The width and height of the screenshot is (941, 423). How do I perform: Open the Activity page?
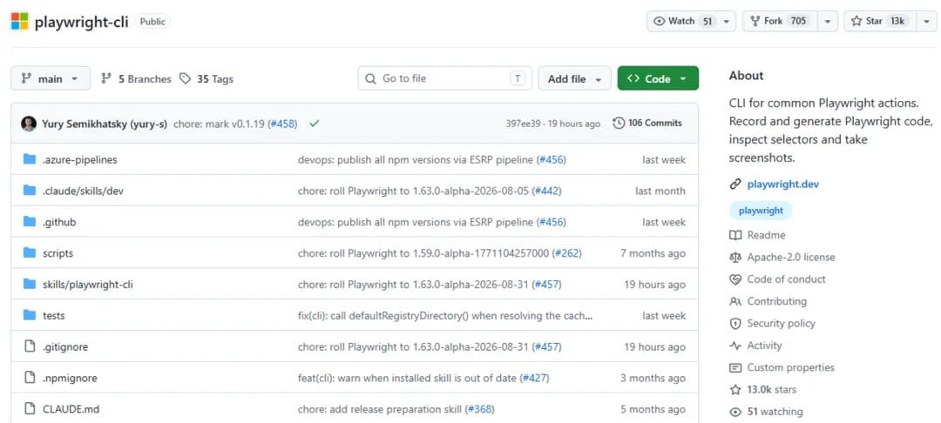click(764, 346)
